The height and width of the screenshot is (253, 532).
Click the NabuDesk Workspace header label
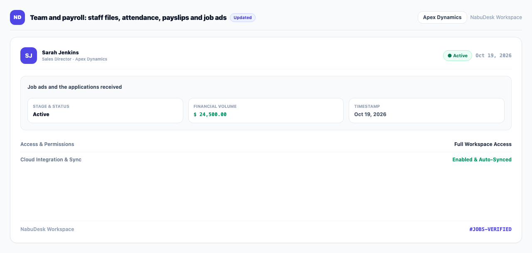496,17
